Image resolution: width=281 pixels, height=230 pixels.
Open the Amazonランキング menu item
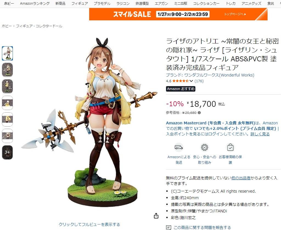click(35, 3)
